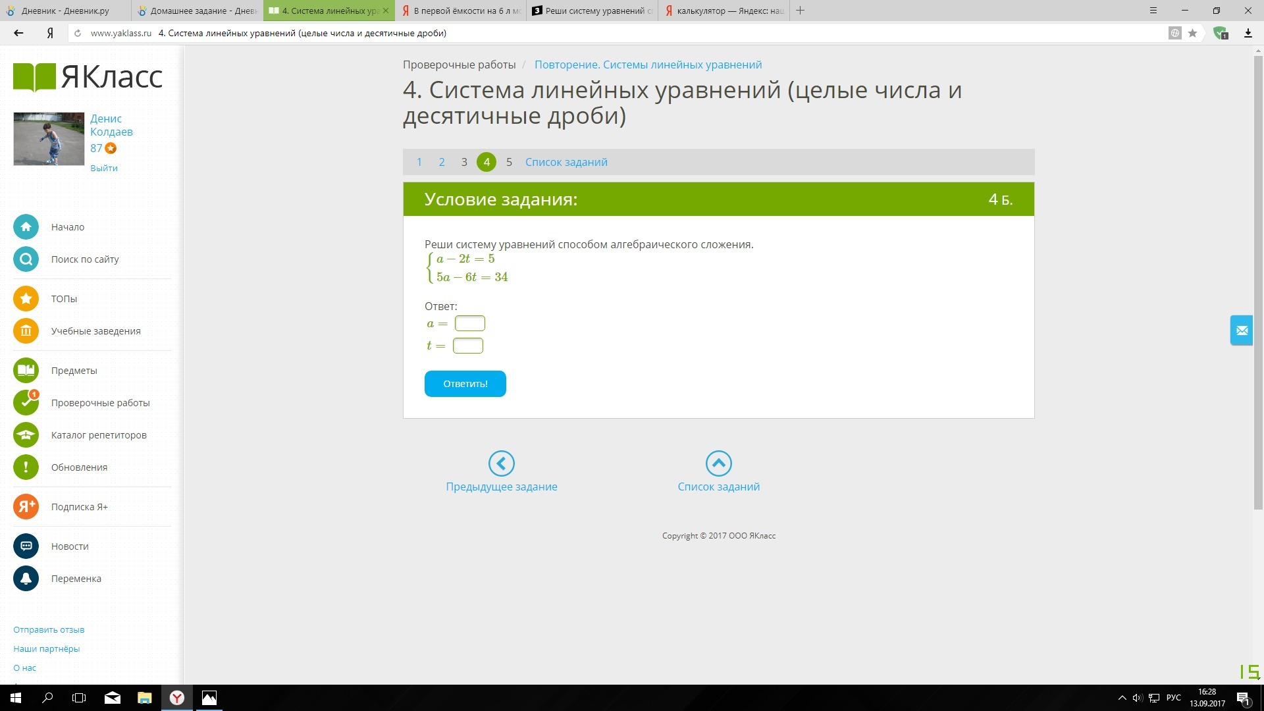Open the mail envelope side widget
This screenshot has width=1264, height=711.
1242,330
